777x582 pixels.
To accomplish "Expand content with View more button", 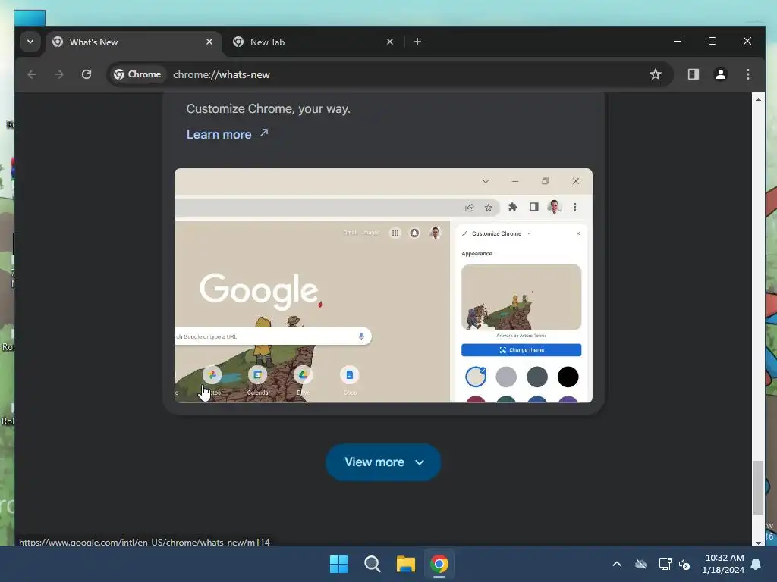I will click(383, 462).
